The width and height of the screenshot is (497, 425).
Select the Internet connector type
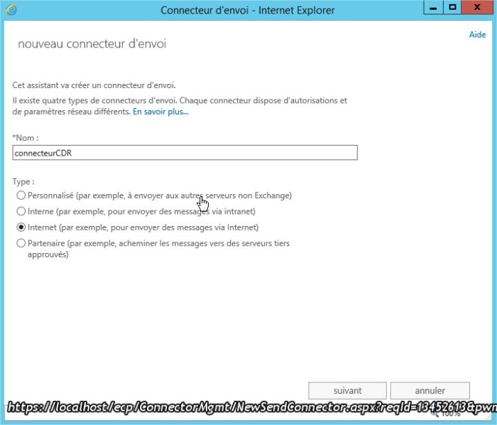(x=21, y=227)
